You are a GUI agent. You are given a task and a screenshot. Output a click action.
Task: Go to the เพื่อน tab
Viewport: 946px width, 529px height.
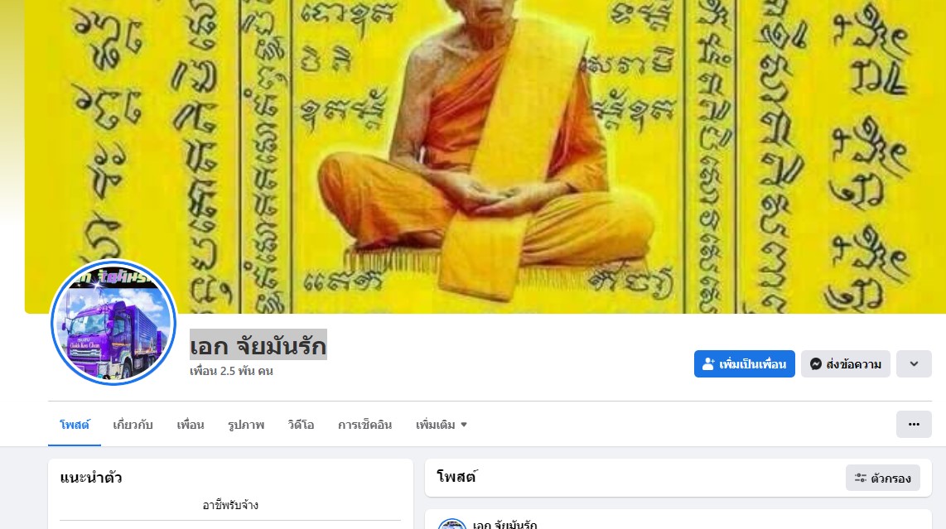[x=190, y=425]
